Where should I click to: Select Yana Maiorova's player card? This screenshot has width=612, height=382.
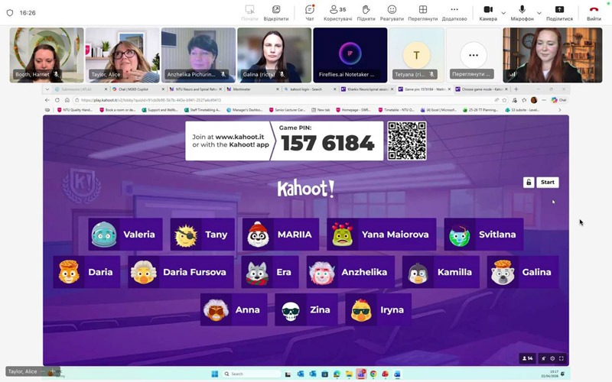point(381,235)
